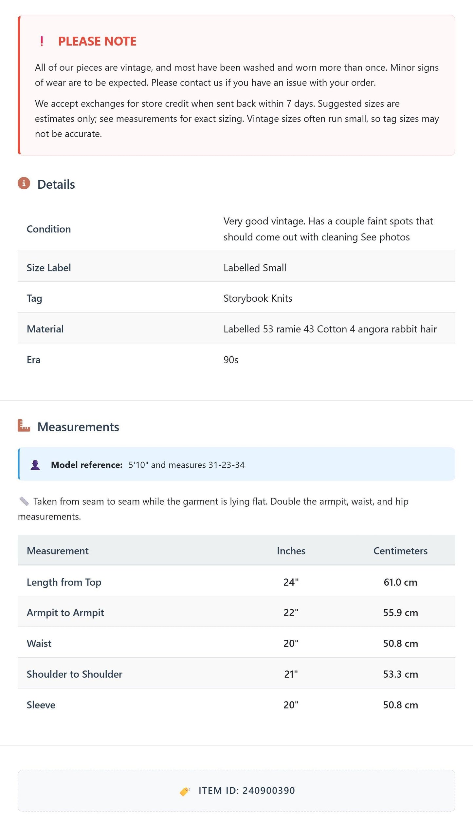Click the purple model silhouette icon
The height and width of the screenshot is (827, 473).
pos(35,465)
